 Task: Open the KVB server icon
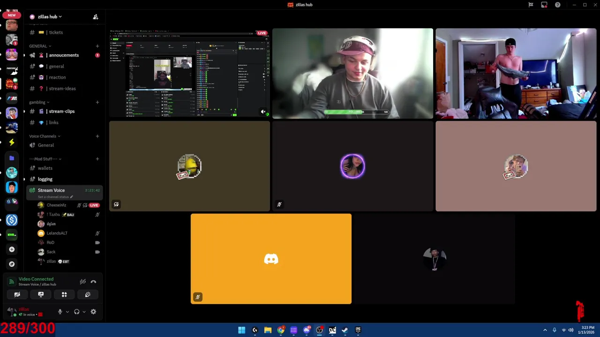(12, 234)
